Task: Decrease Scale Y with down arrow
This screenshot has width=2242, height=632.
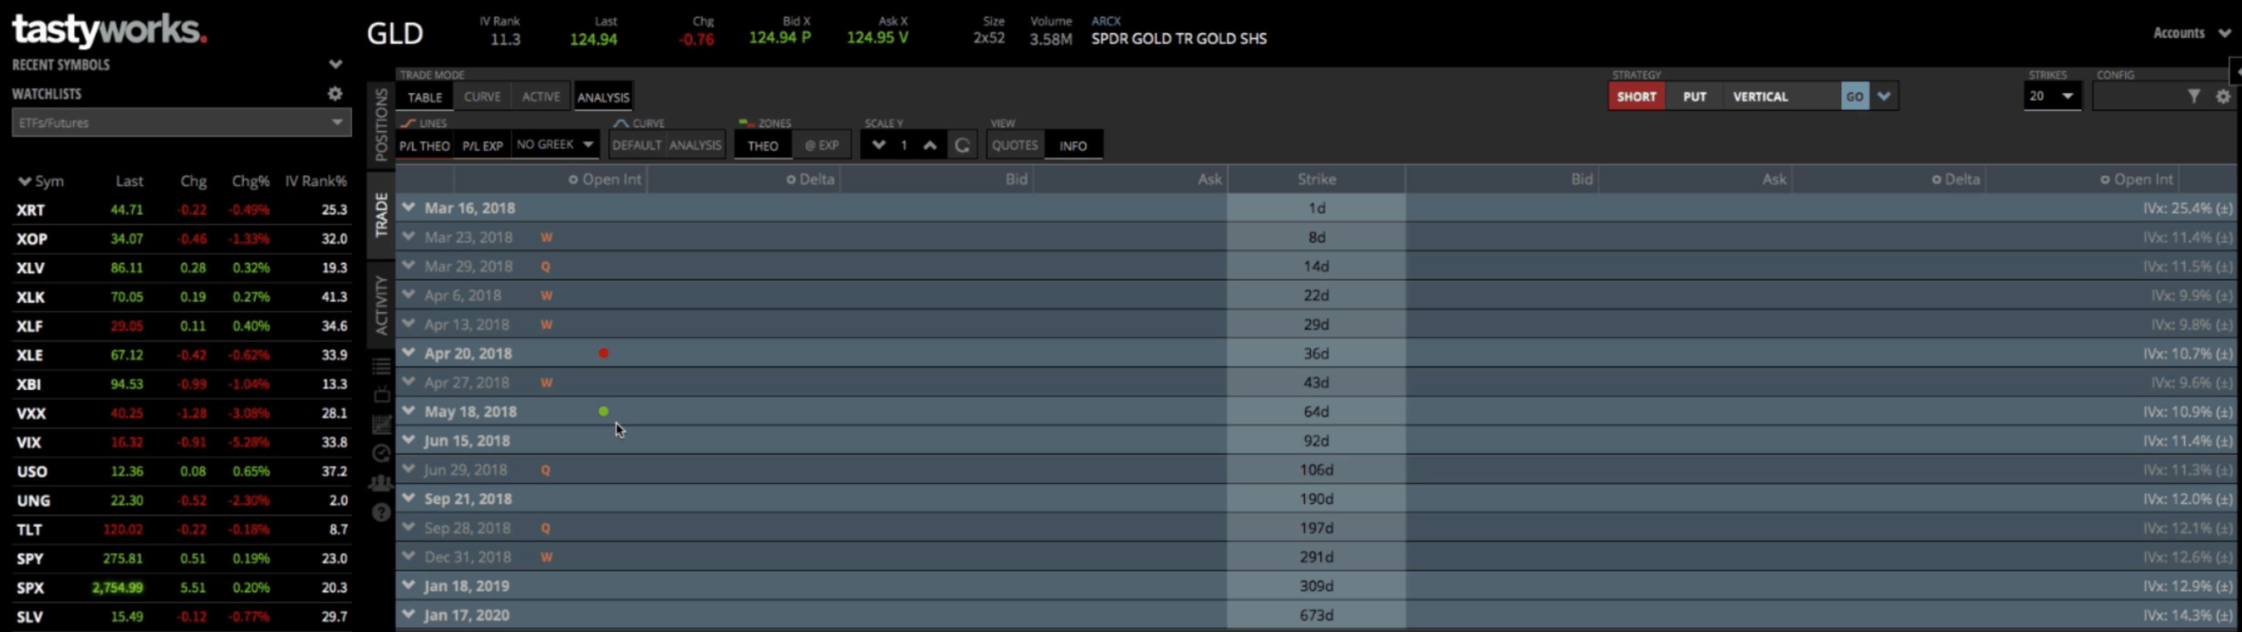Action: click(x=879, y=145)
